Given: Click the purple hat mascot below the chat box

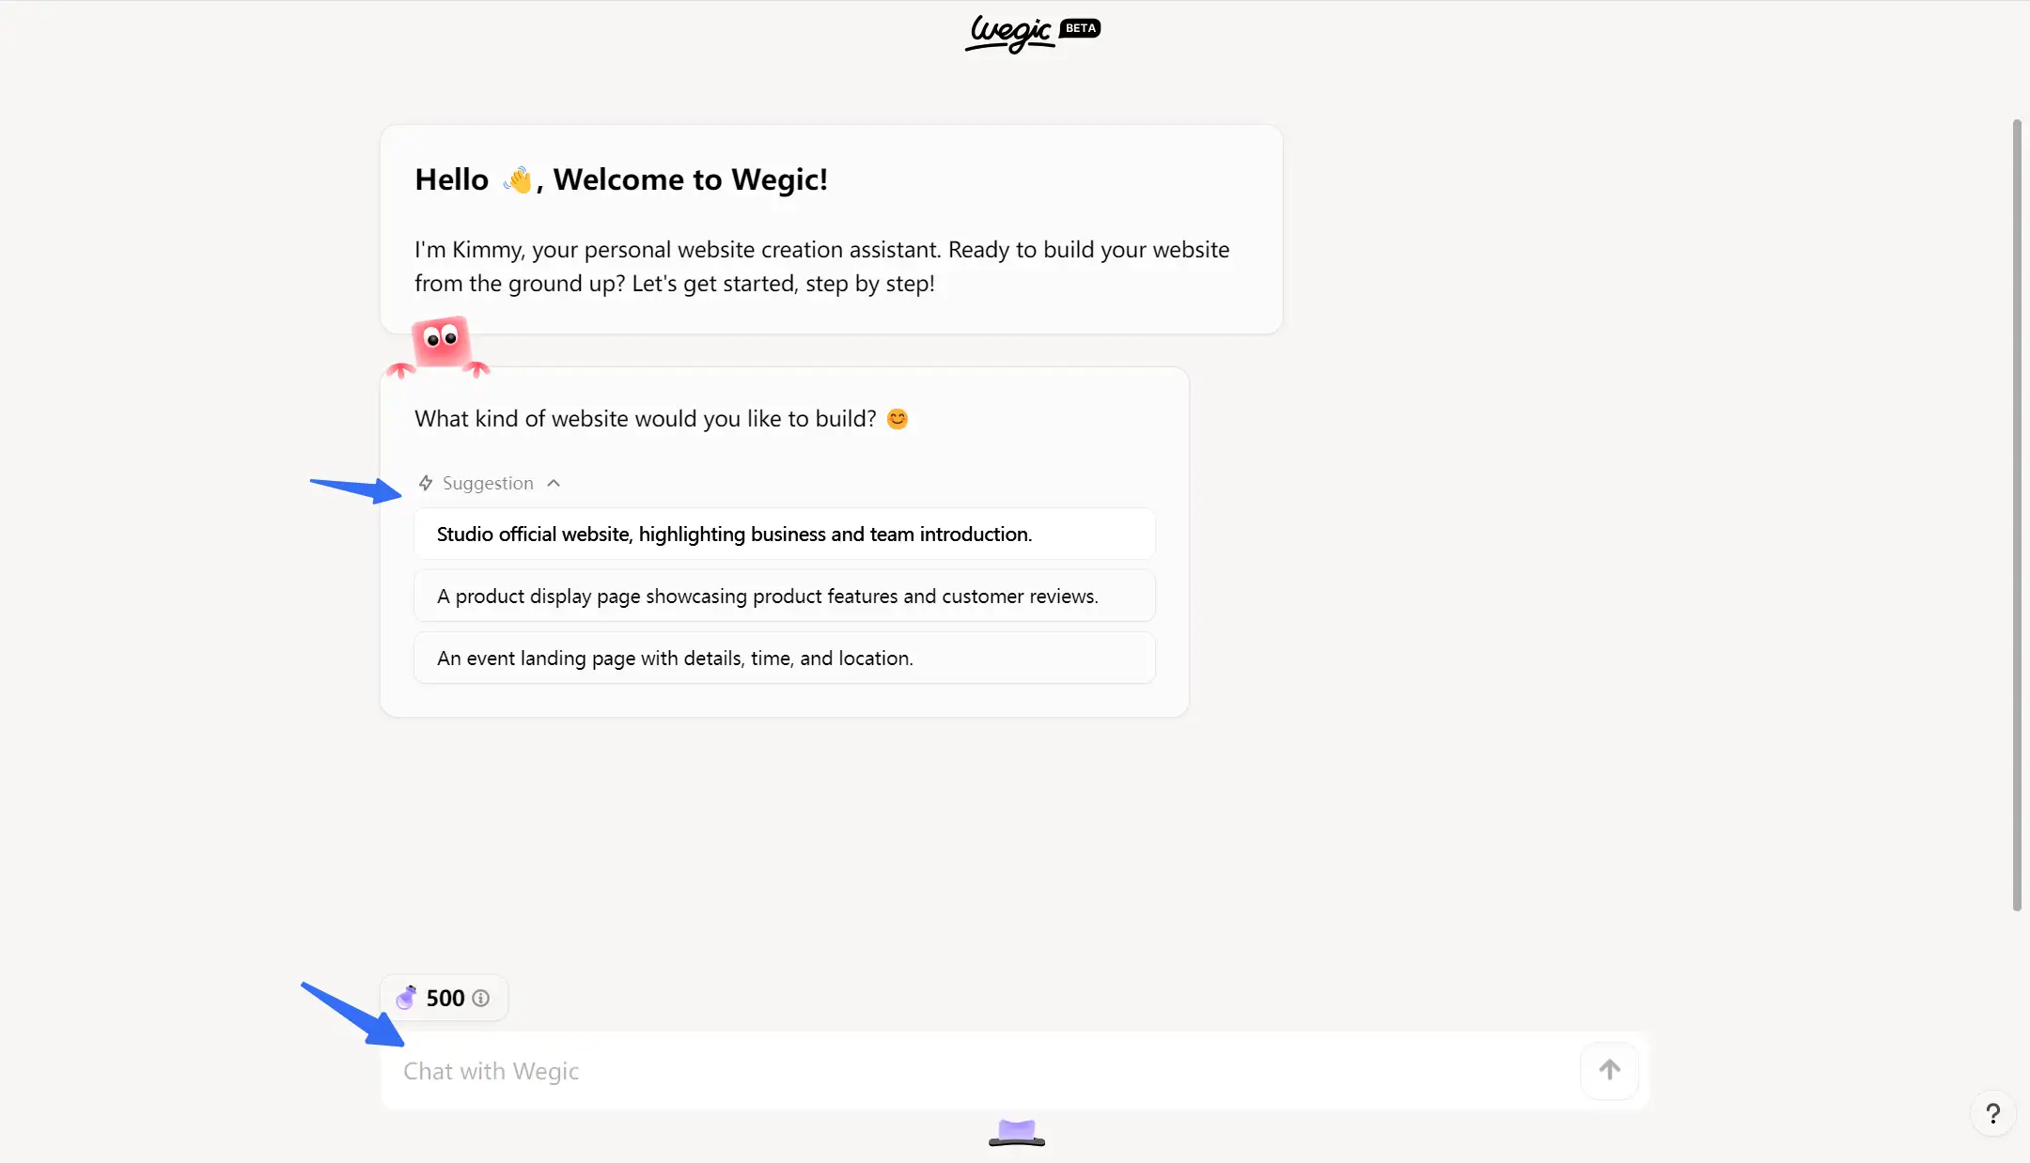Looking at the screenshot, I should coord(1016,1132).
